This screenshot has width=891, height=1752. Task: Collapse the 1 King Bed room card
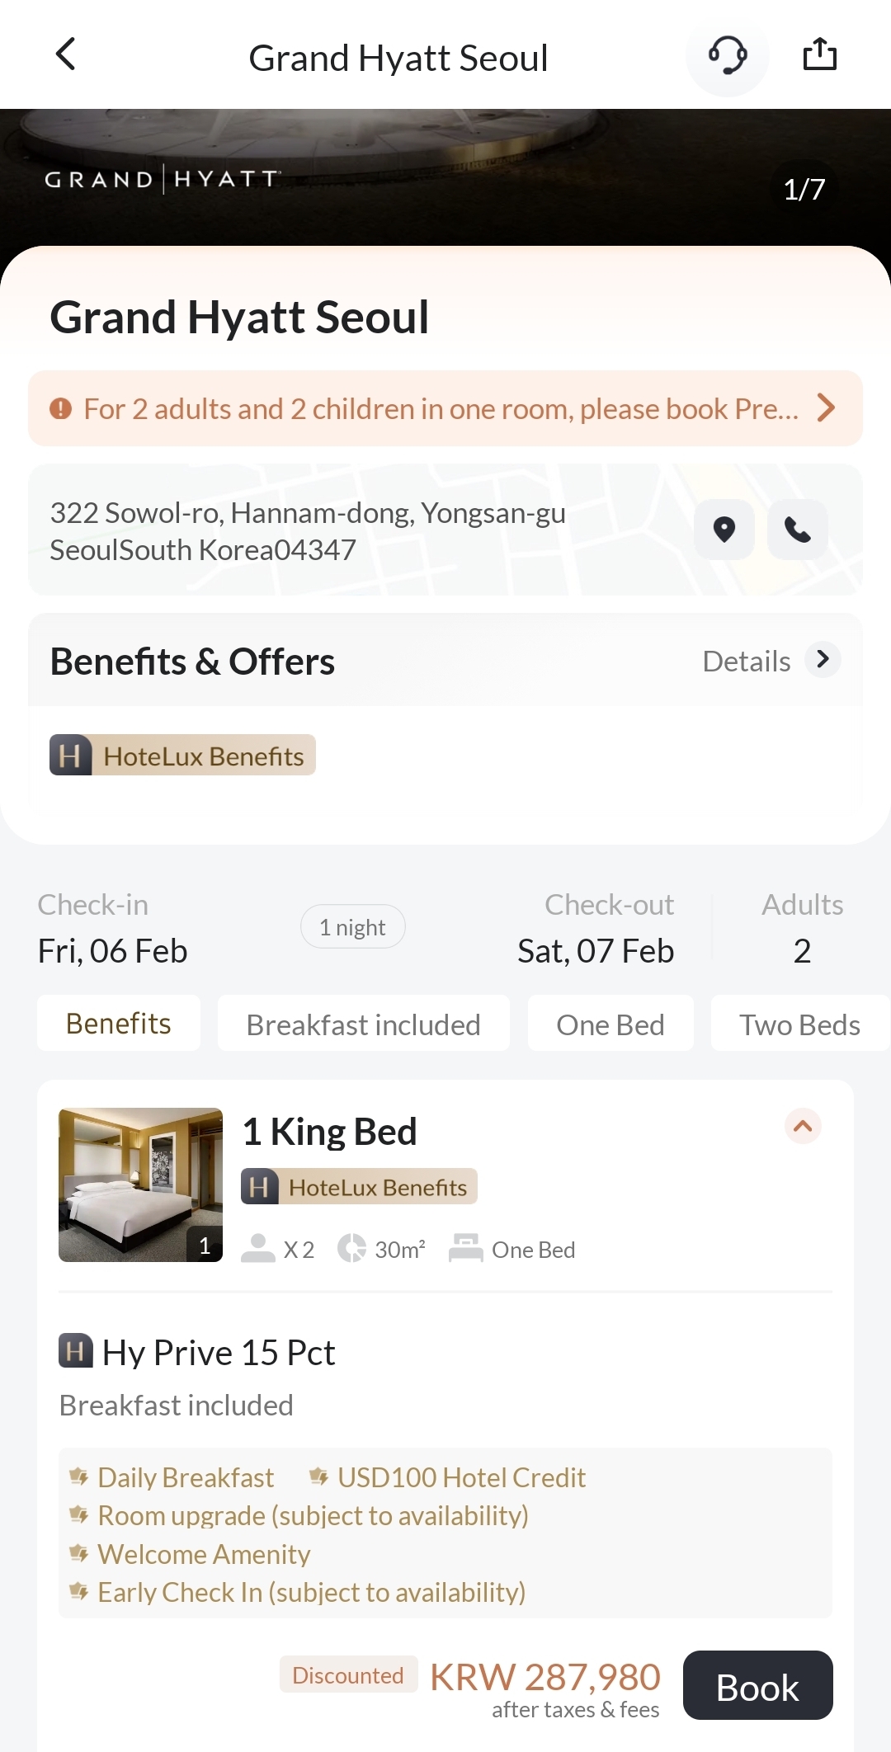coord(802,1127)
